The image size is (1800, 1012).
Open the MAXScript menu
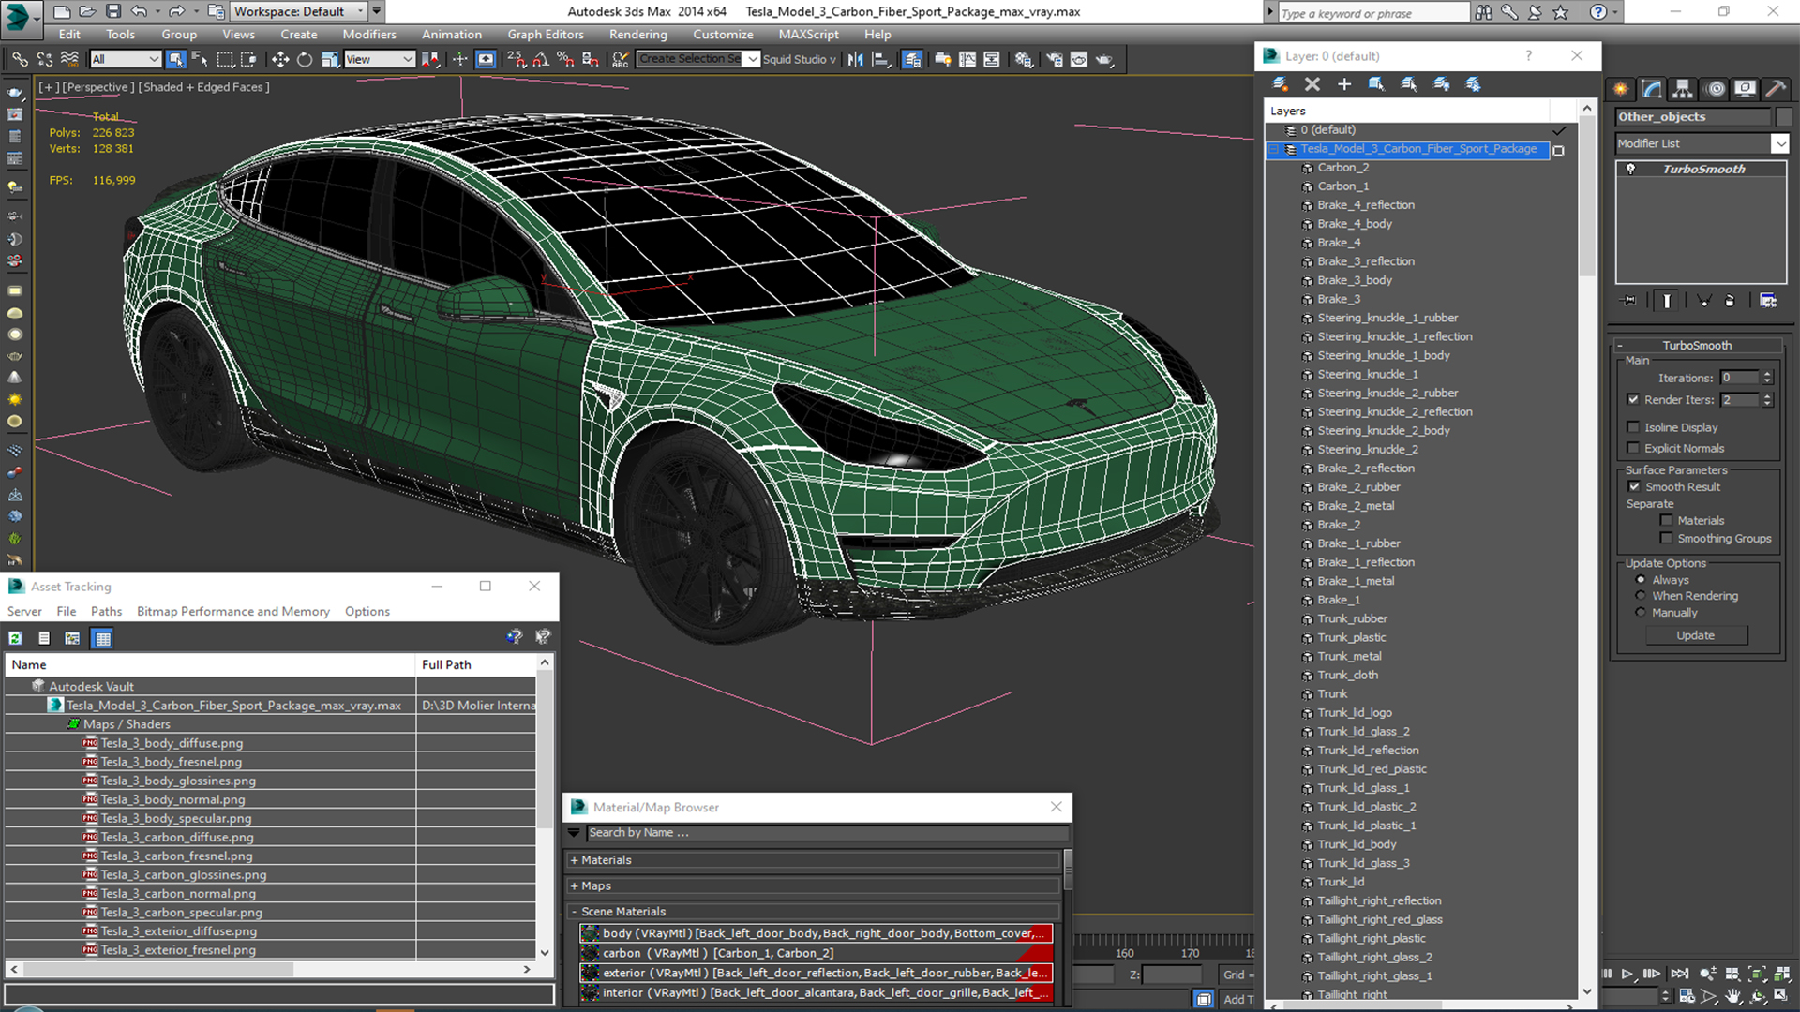(808, 35)
